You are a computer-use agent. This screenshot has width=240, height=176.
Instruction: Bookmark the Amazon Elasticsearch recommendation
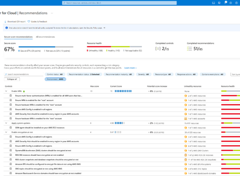pos(11,173)
